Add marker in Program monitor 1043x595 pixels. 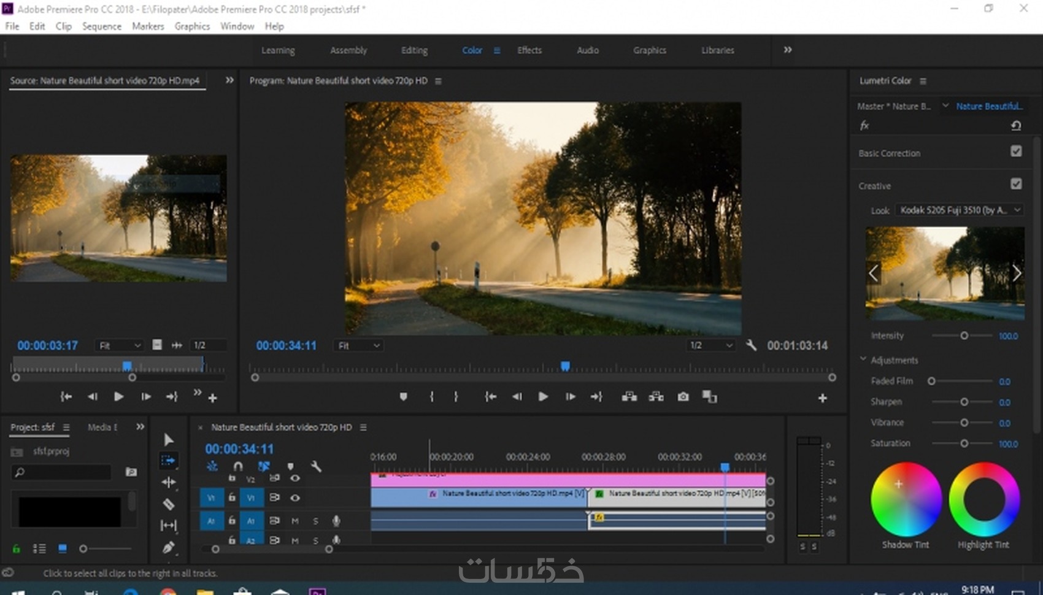coord(403,397)
